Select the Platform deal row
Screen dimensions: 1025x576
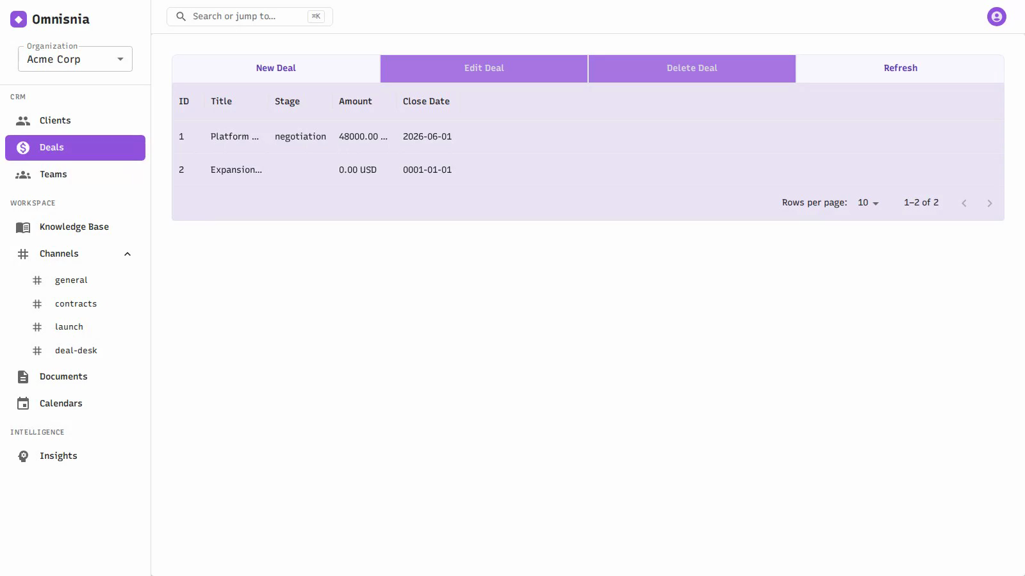click(x=587, y=136)
